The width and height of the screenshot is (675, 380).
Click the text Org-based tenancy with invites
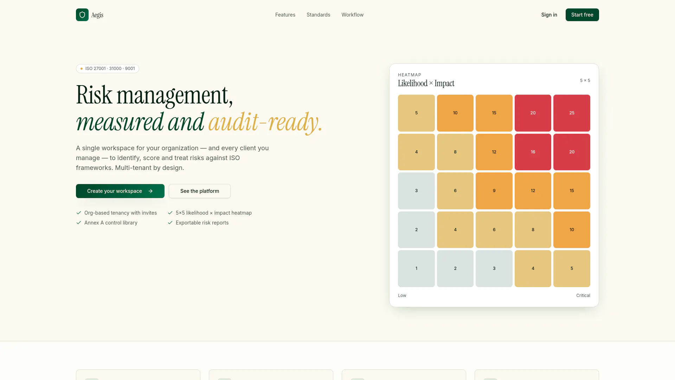point(121,213)
